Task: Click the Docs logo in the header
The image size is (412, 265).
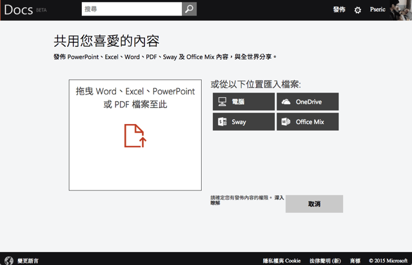Action: point(19,10)
